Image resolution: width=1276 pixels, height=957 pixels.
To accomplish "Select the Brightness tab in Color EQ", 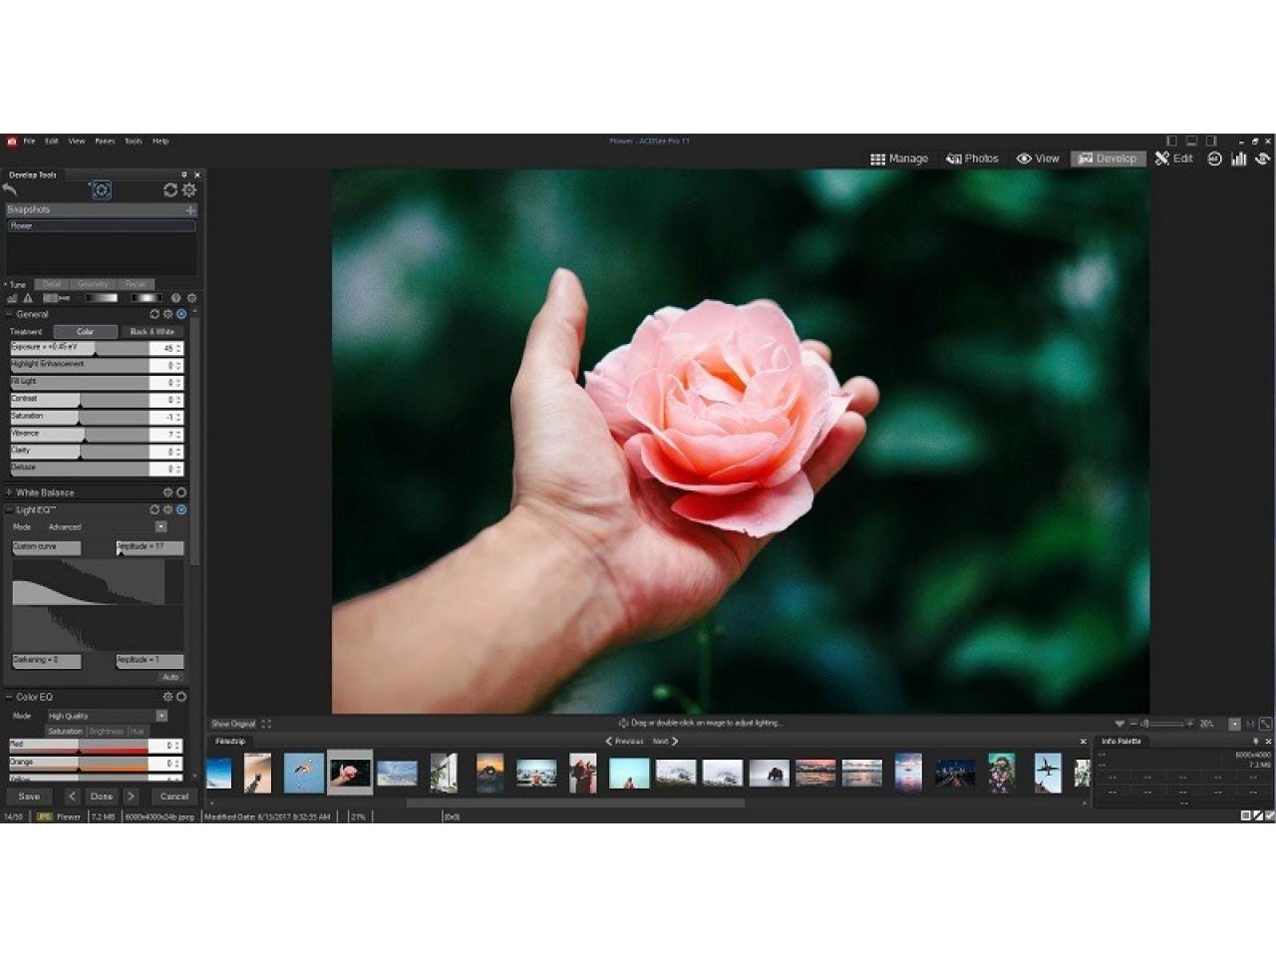I will click(106, 732).
